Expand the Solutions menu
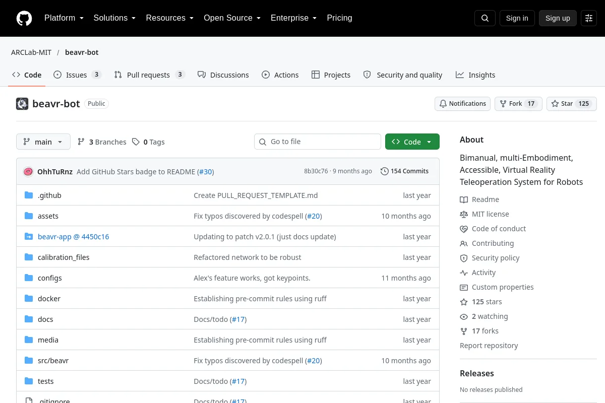 [114, 18]
